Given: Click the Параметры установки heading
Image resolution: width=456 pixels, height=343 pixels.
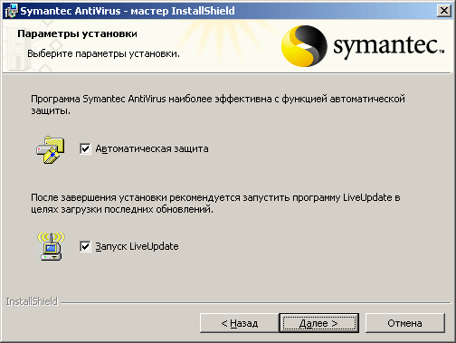Looking at the screenshot, I should pyautogui.click(x=77, y=33).
